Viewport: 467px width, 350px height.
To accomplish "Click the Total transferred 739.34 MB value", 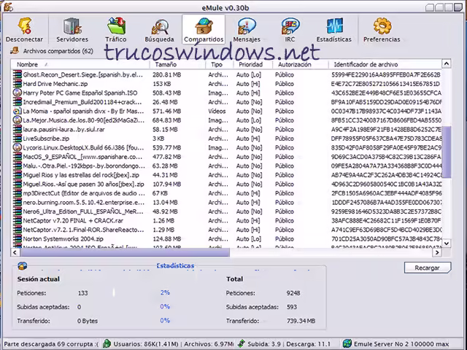I will coord(301,321).
